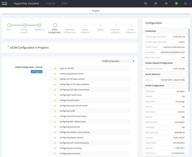Screen dimensions: 192x157
Task: Click the hx-inband-cimc VLAN name value
Action: (178, 153)
